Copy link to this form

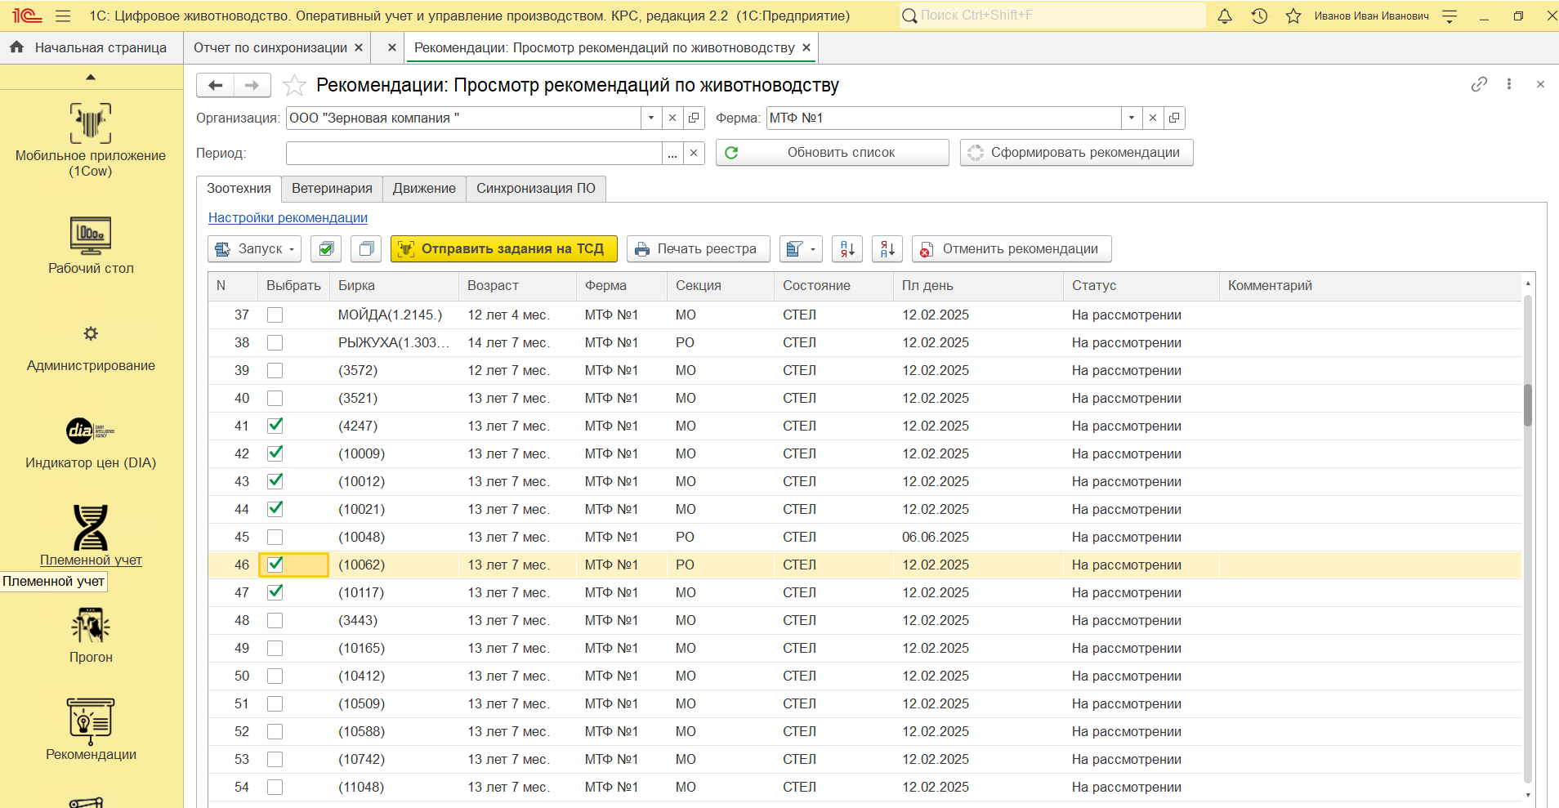coord(1479,84)
